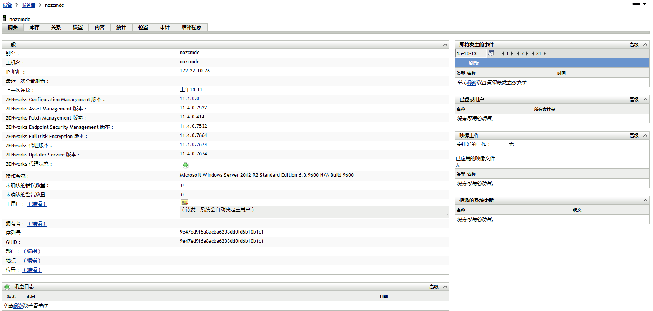Edit the 地点 field
The image size is (653, 311).
click(x=32, y=260)
